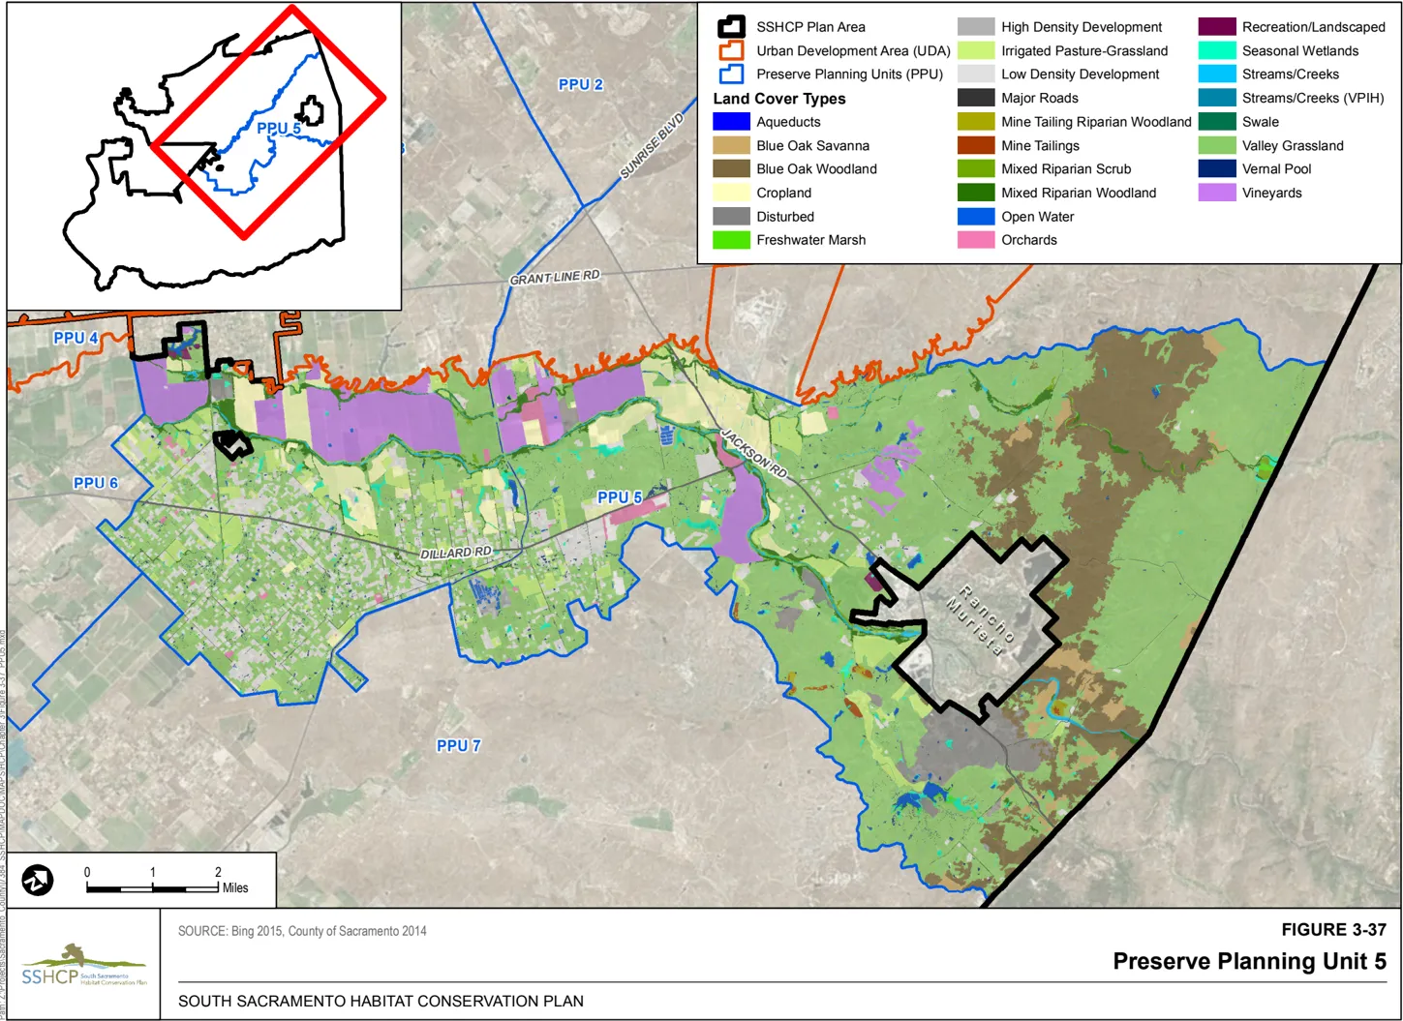This screenshot has height=1021, width=1403.
Task: Click the 'PPU 7' map label
Action: 458,745
